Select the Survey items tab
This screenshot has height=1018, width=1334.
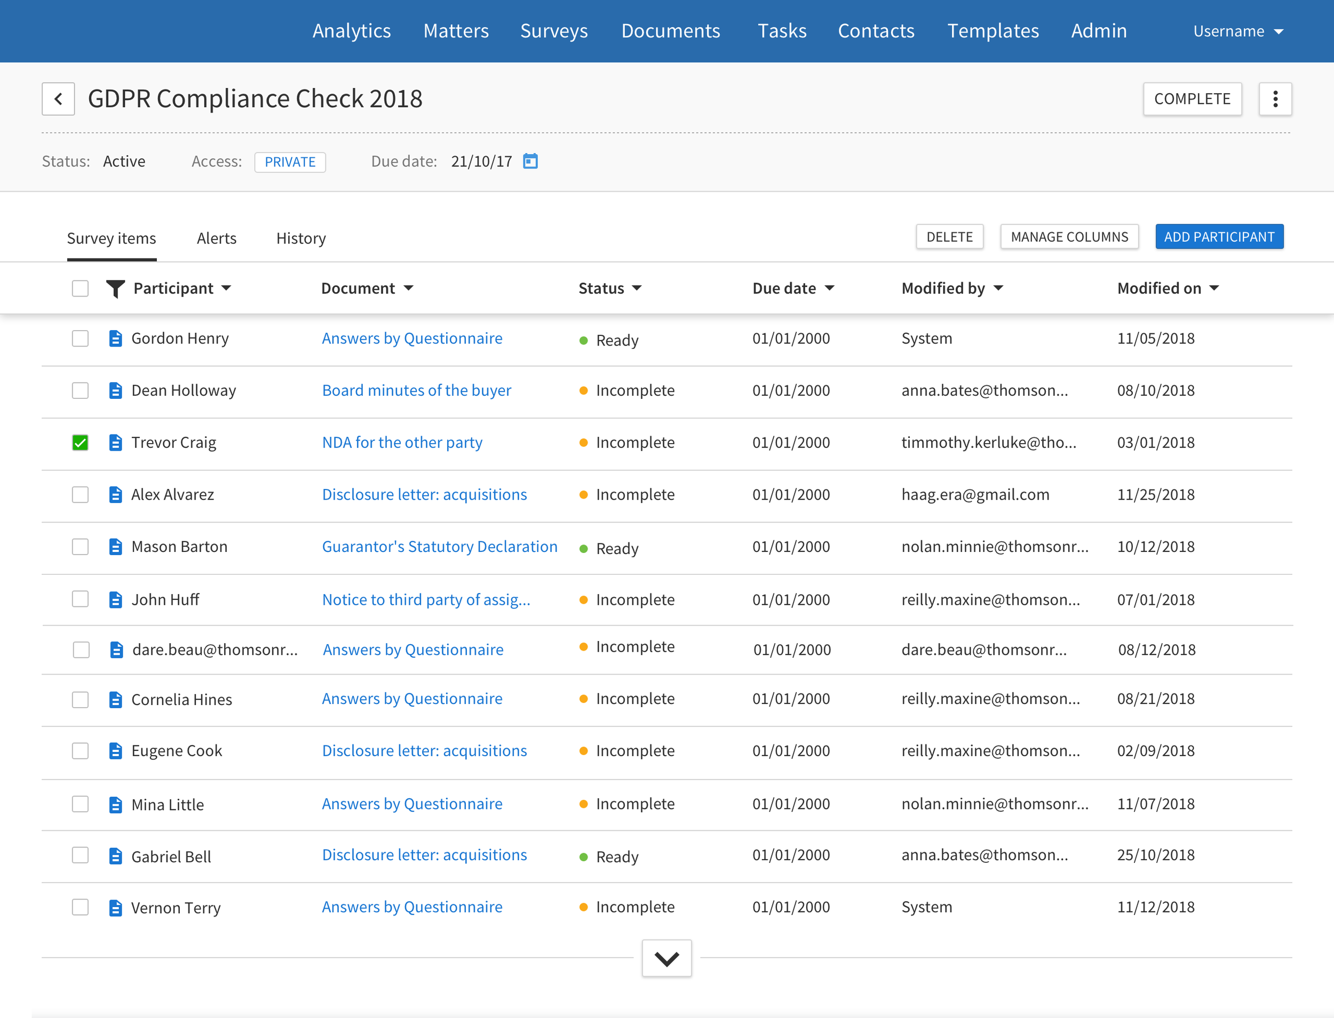(x=112, y=238)
